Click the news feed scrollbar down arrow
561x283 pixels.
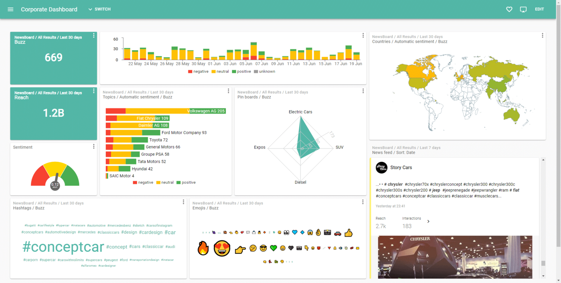point(543,276)
